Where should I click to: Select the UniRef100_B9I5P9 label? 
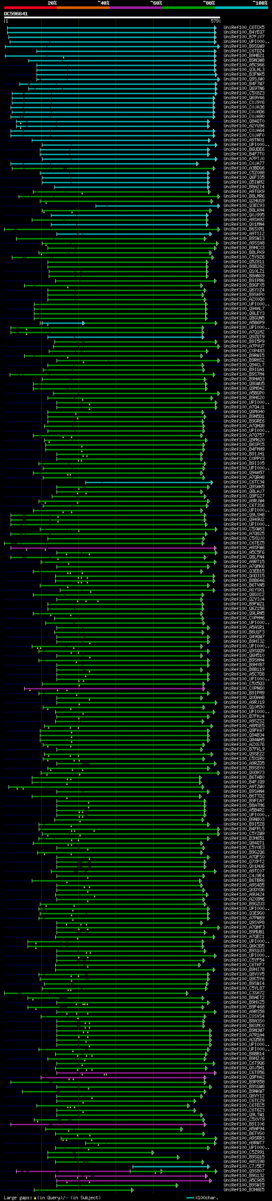pyautogui.click(x=244, y=341)
